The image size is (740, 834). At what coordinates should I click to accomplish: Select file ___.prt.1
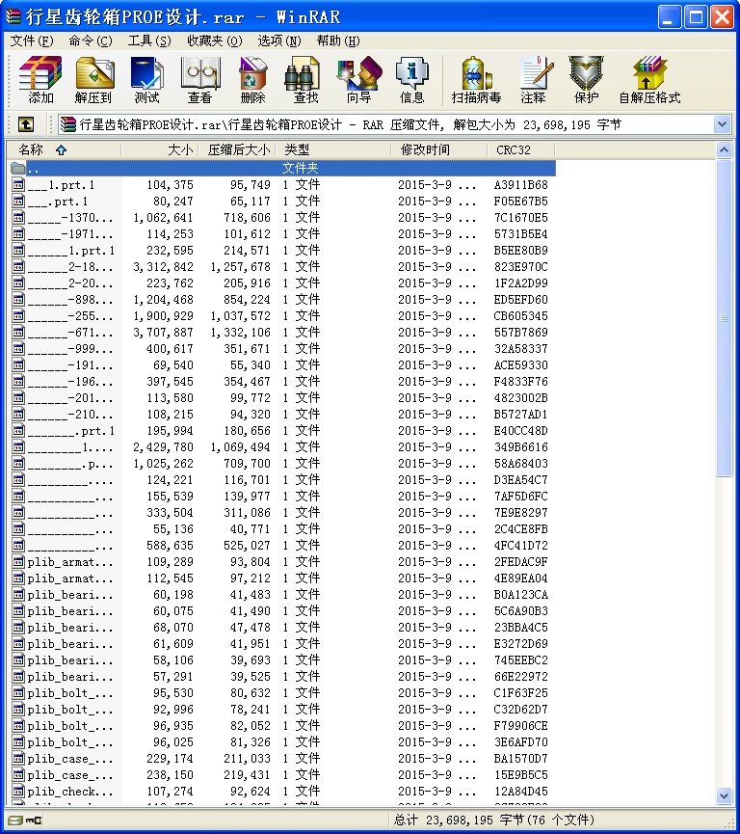[x=283, y=202]
